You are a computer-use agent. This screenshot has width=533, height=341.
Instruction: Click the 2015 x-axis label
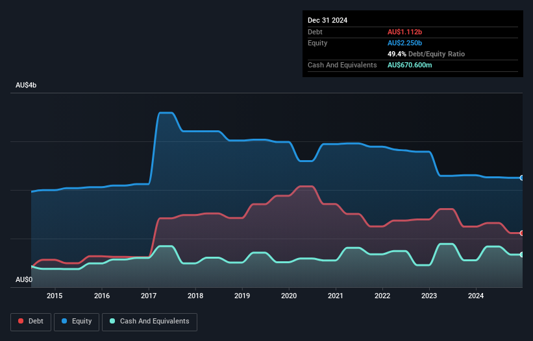point(55,296)
